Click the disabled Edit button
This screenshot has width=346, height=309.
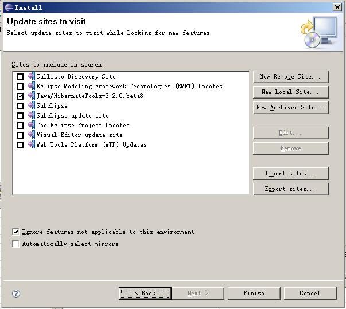point(290,133)
